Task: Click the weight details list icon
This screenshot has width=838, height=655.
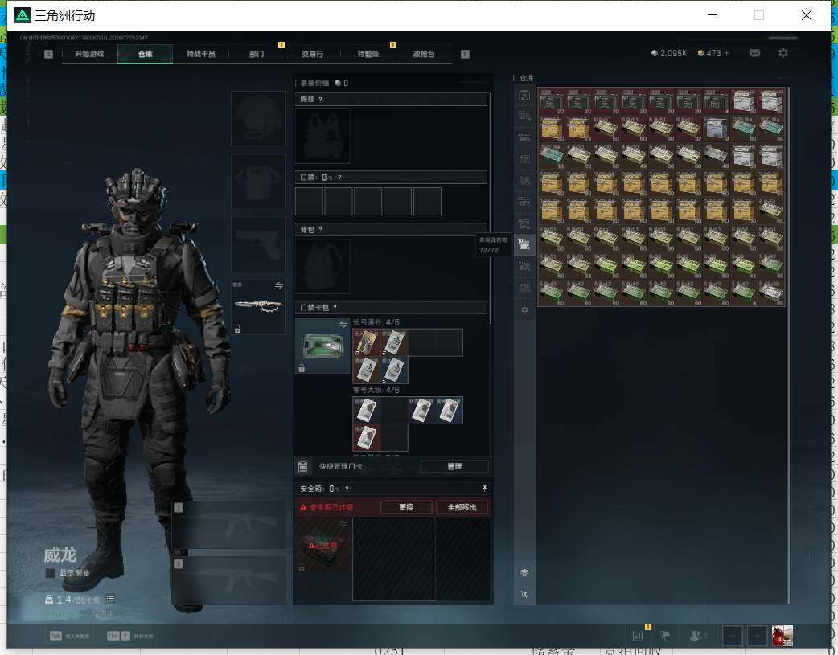Action: click(110, 599)
